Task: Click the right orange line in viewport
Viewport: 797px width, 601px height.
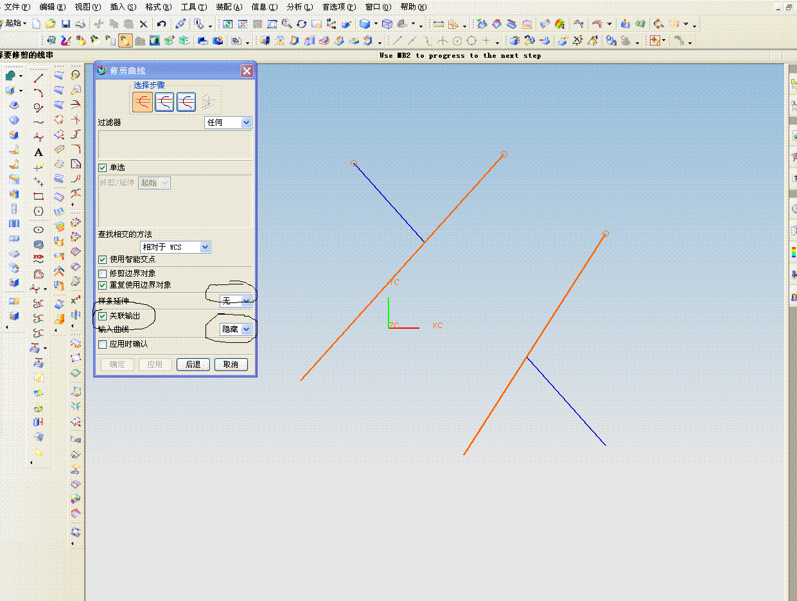Action: coord(534,344)
